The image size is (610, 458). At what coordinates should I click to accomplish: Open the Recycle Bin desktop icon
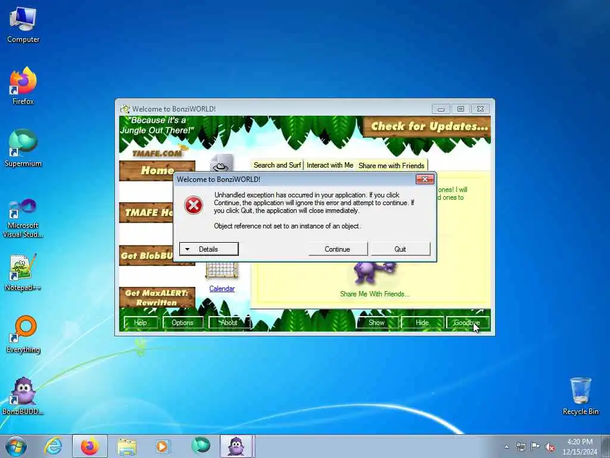click(x=580, y=396)
